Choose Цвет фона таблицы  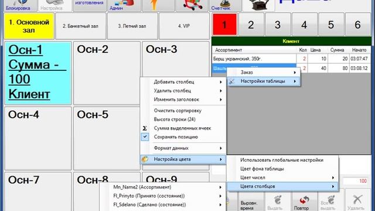point(282,169)
